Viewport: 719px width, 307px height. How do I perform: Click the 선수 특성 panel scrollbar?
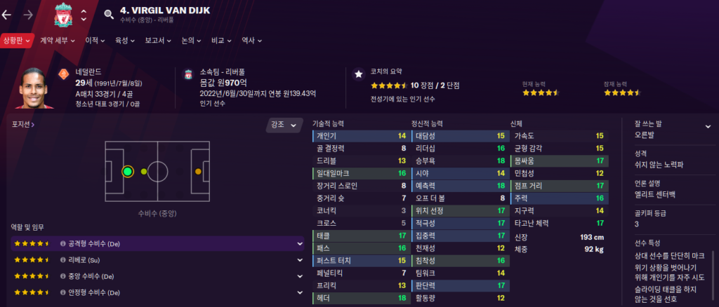(x=713, y=275)
